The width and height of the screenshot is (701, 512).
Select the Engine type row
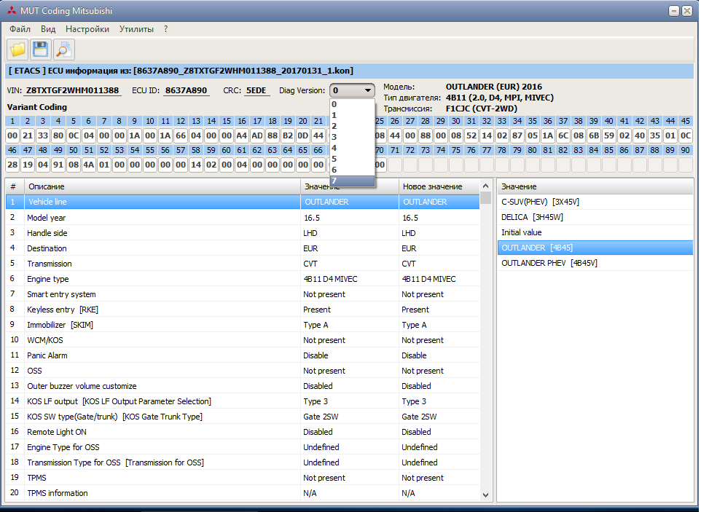[x=243, y=279]
